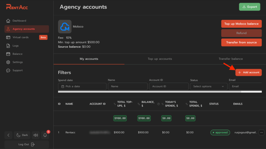Click the Status column header
The image size is (266, 149).
(214, 104)
